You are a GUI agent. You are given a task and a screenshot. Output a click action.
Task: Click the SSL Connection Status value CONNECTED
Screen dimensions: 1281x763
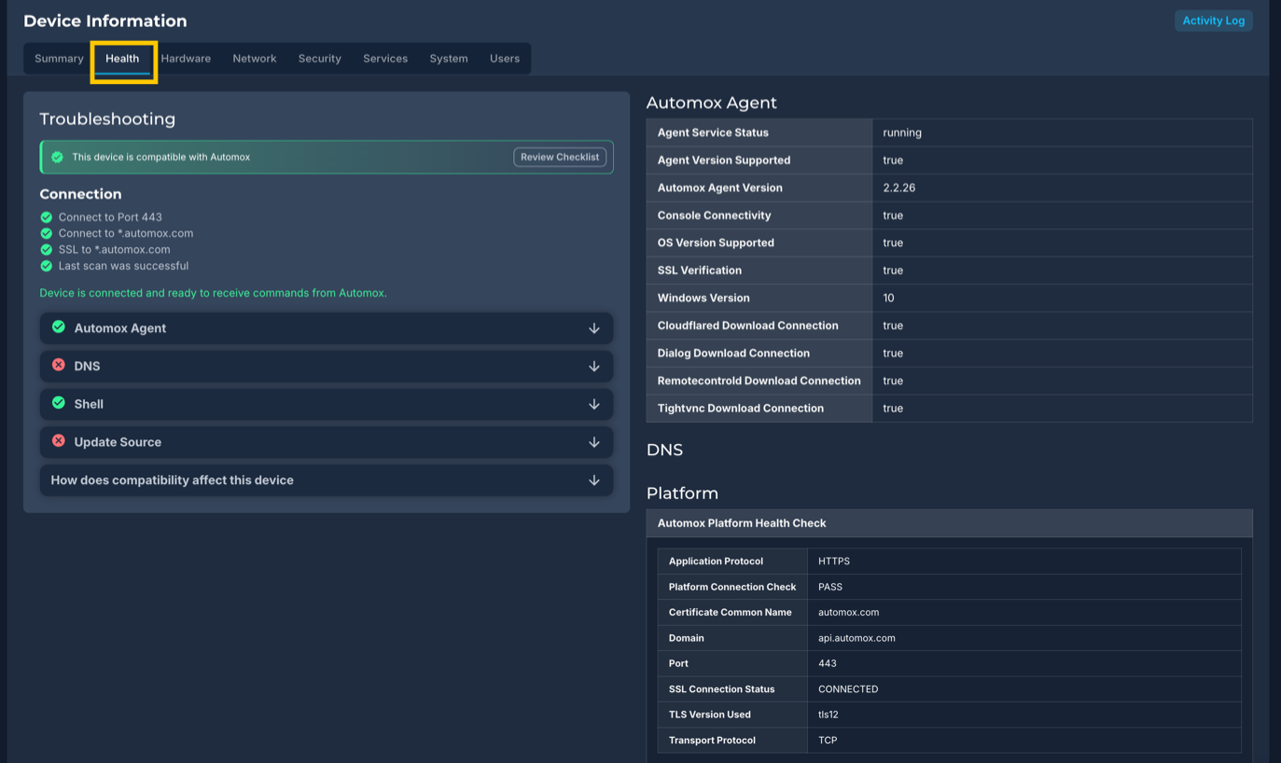[848, 689]
